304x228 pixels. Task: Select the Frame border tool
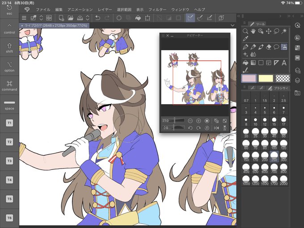coord(269,63)
